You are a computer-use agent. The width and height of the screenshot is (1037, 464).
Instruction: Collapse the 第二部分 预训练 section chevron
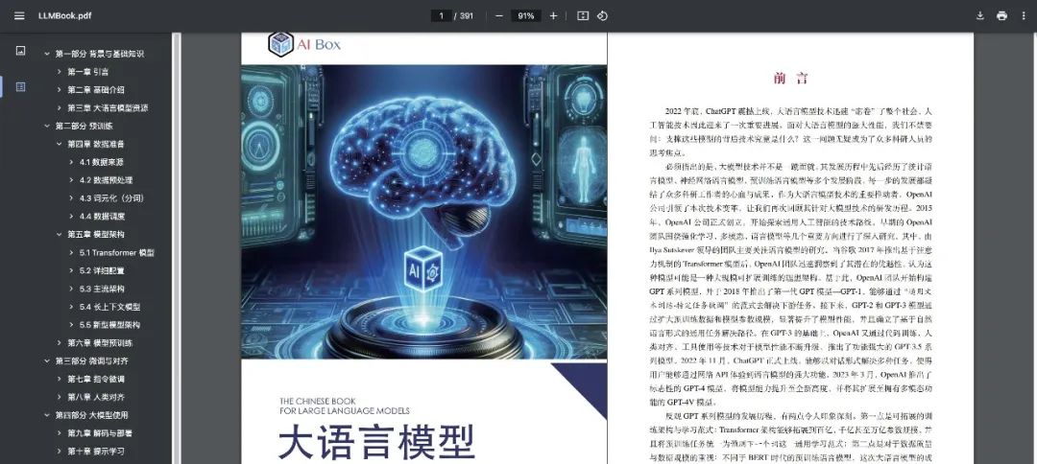pyautogui.click(x=47, y=126)
